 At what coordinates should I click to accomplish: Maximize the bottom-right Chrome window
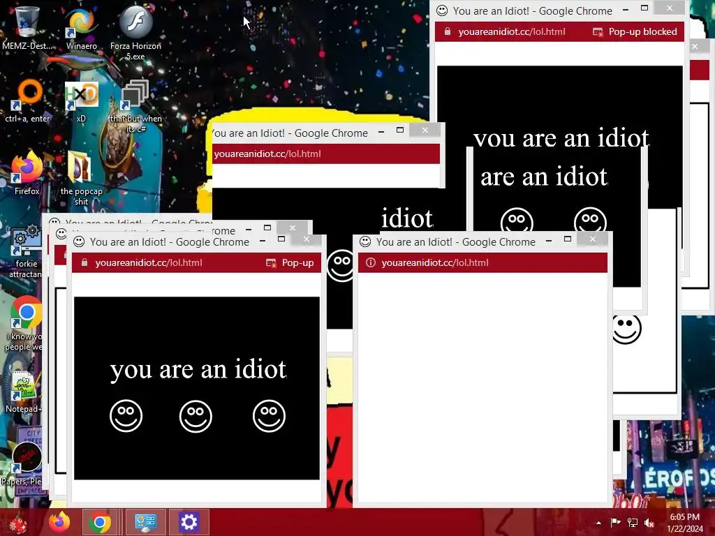tap(568, 239)
